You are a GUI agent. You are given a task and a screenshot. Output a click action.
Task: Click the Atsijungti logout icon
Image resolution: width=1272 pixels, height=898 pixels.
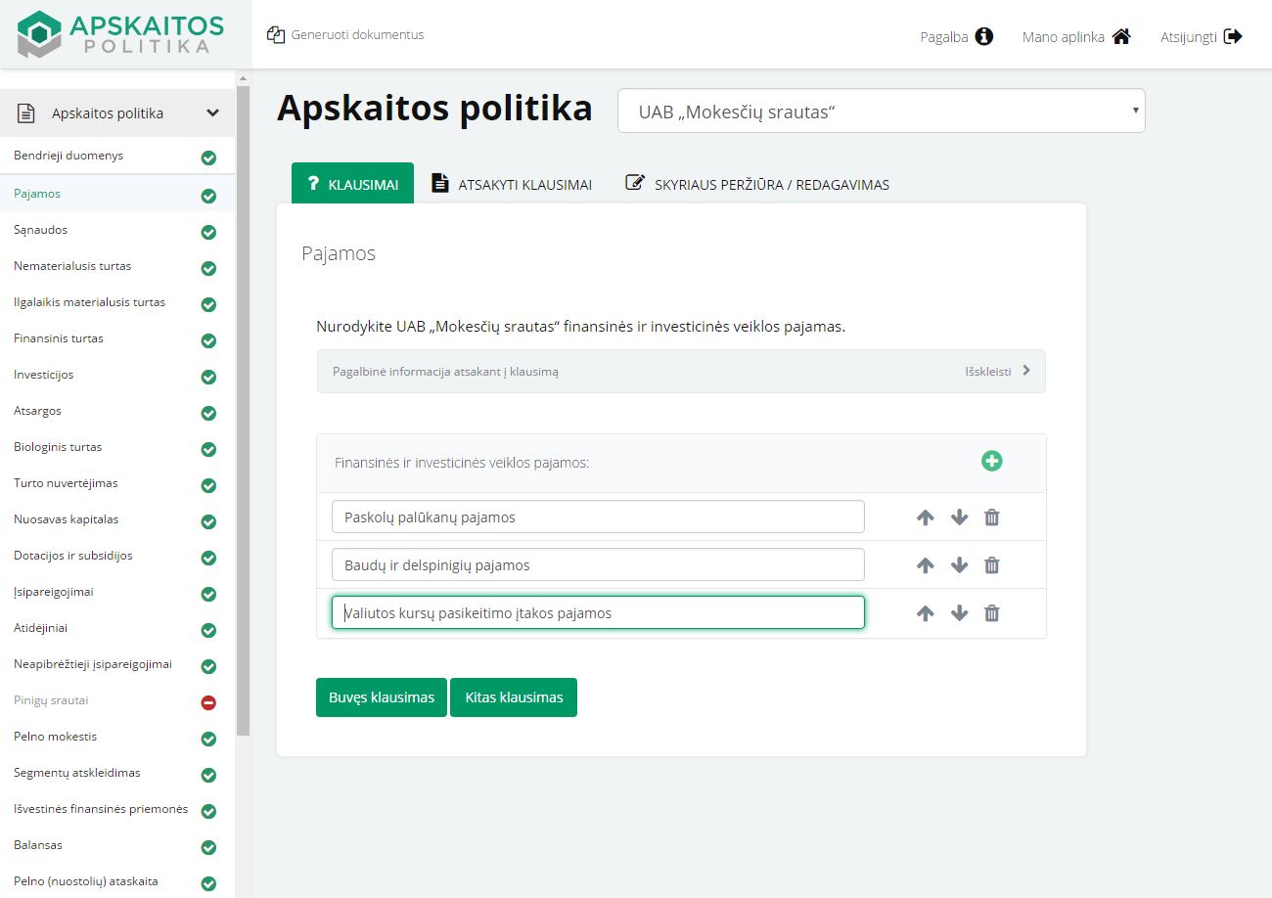1233,36
